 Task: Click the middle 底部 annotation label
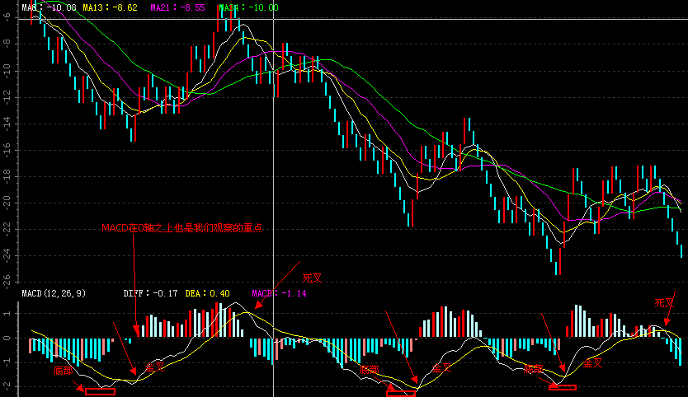369,371
